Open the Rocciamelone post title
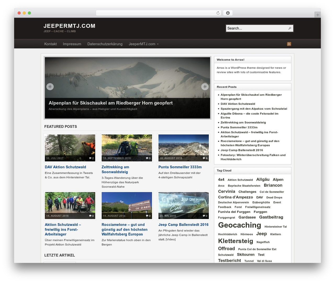335x283 pixels. coord(125,229)
